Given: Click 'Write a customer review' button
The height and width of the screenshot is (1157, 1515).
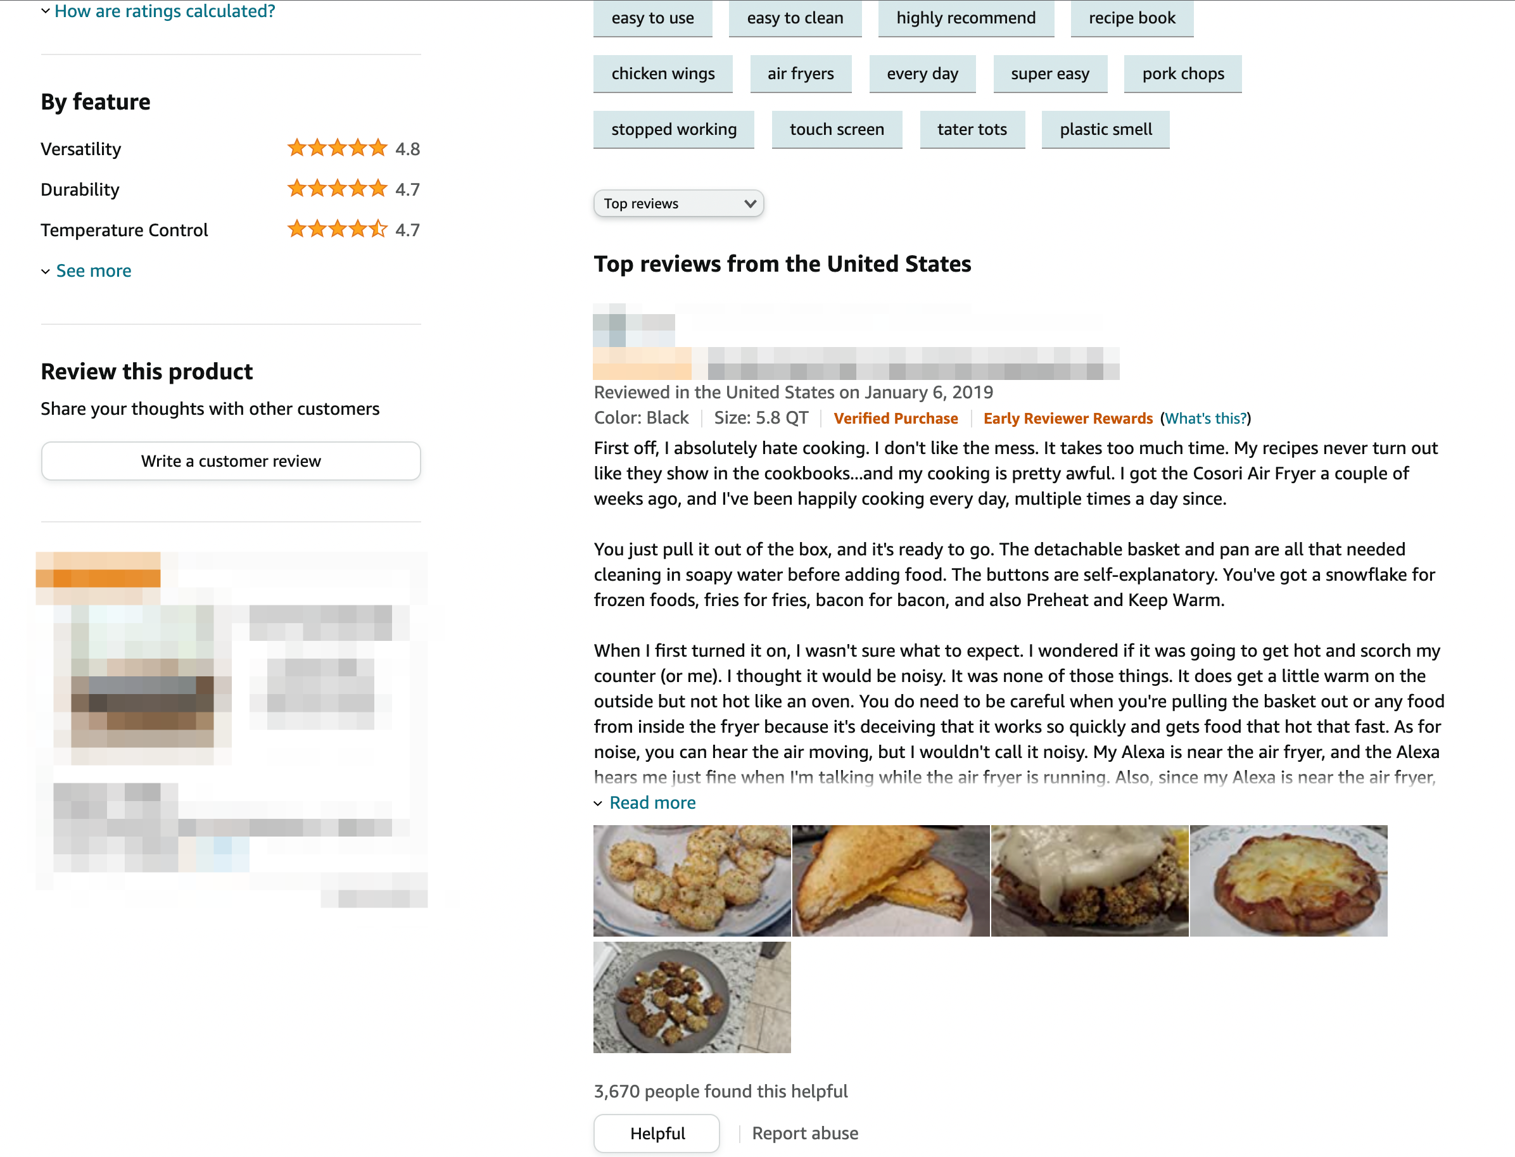Looking at the screenshot, I should point(231,460).
